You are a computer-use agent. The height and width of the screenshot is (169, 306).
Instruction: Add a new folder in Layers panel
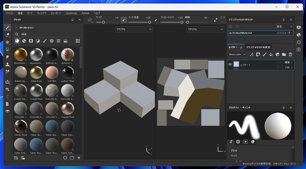click(x=283, y=55)
